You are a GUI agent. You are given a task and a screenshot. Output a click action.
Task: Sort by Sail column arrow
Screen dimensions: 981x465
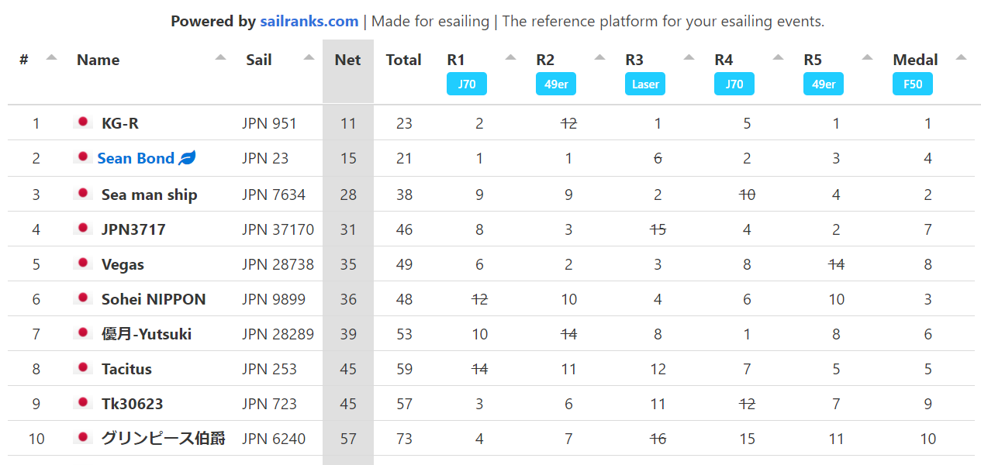coord(309,57)
